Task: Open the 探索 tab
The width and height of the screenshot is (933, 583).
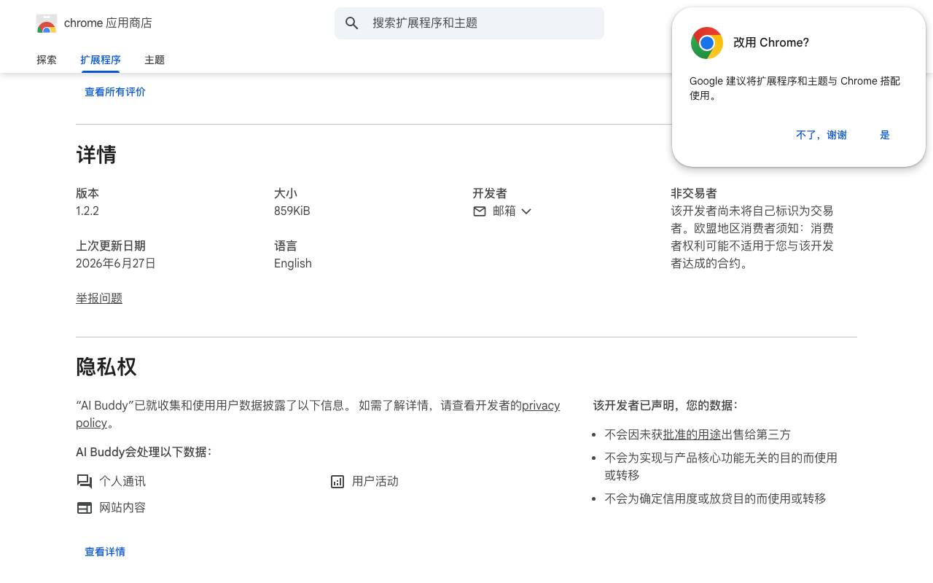Action: (47, 60)
